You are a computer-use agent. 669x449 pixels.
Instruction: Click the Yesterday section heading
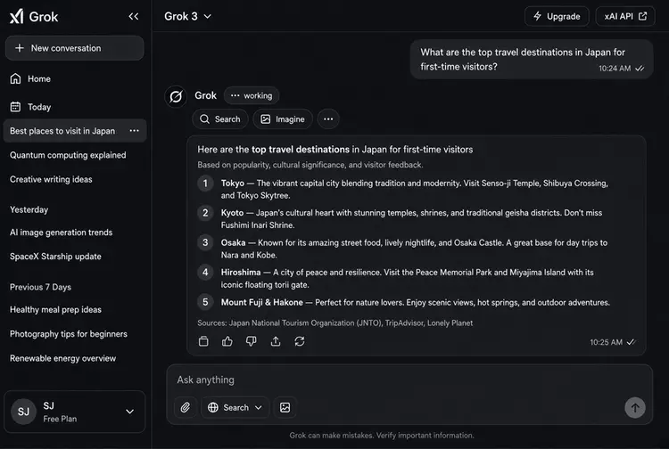(29, 209)
